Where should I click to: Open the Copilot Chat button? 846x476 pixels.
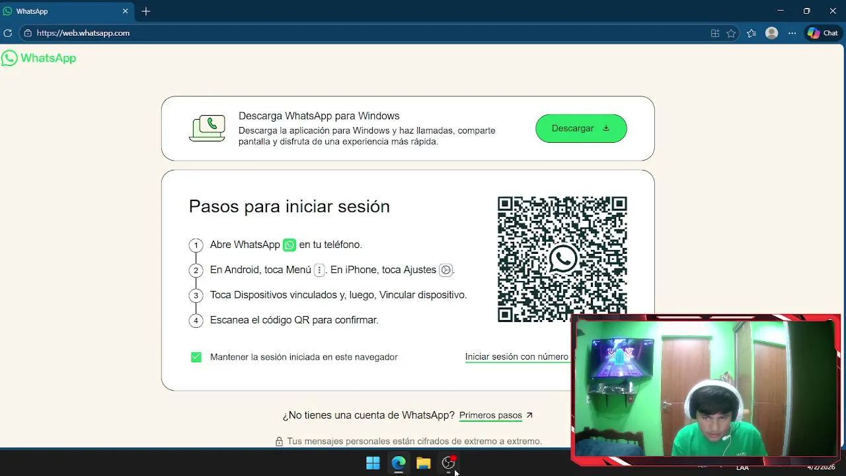coord(823,33)
